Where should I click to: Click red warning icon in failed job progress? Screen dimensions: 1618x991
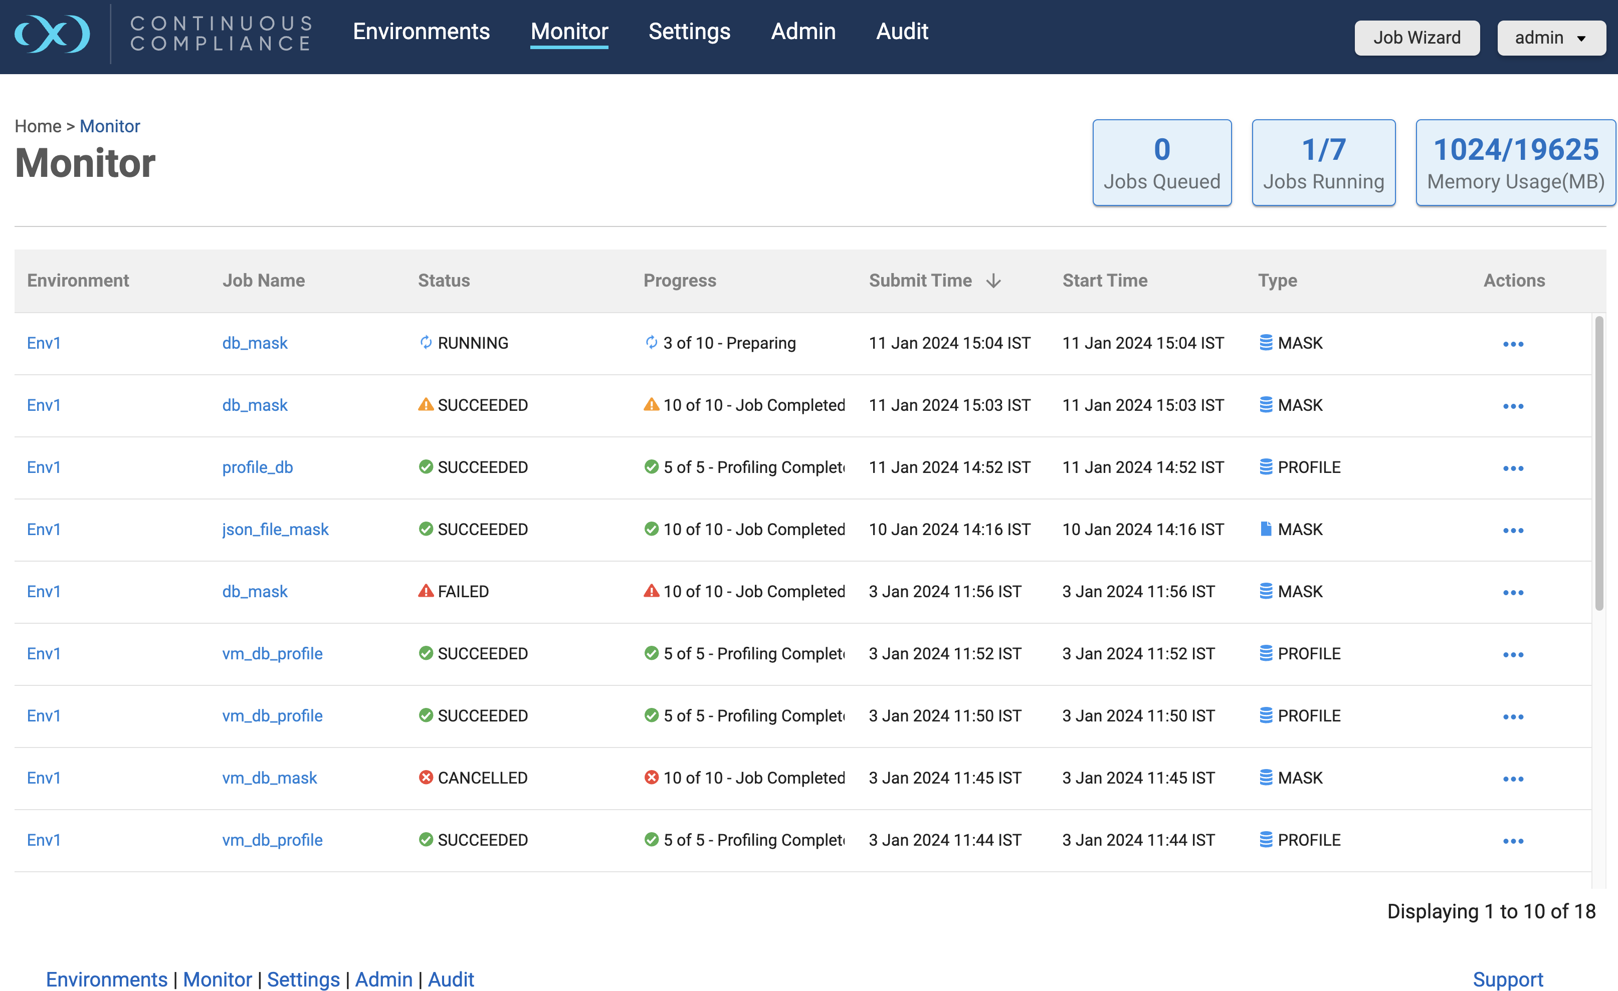click(651, 591)
